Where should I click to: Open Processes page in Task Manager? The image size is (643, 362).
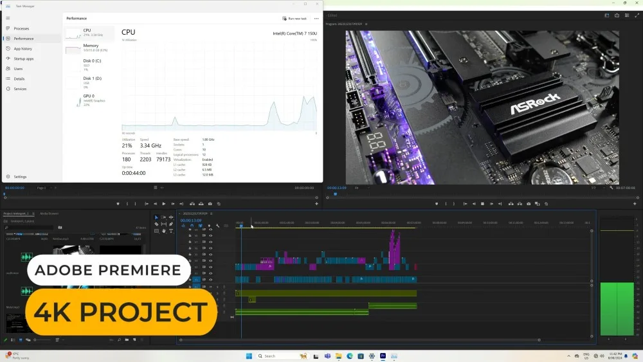point(31,28)
